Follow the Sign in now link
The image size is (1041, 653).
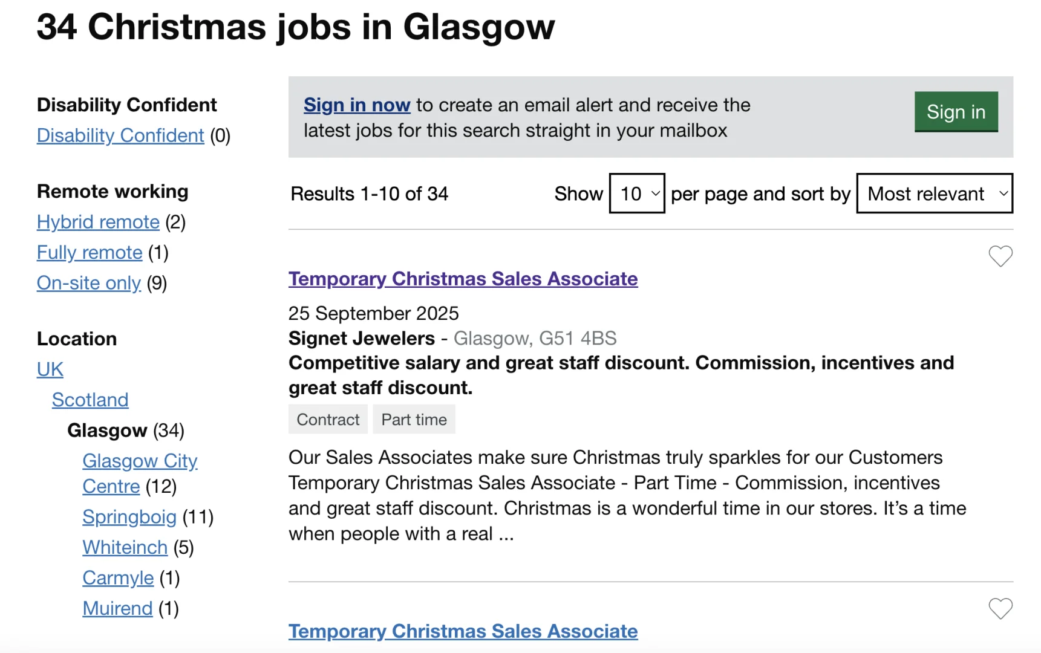(357, 105)
